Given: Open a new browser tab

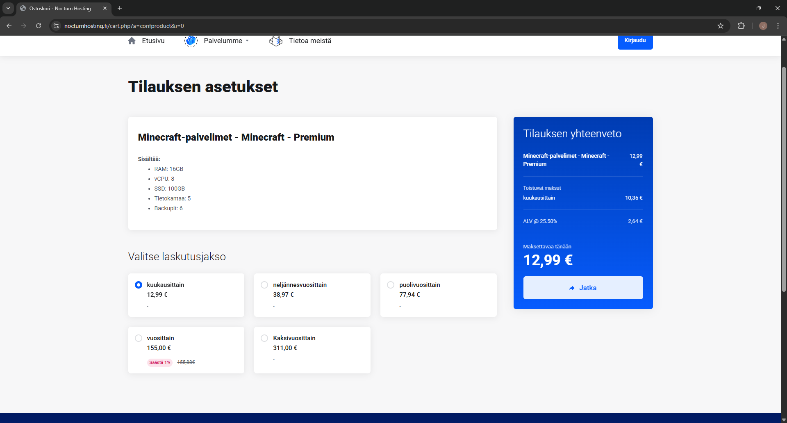Looking at the screenshot, I should [119, 8].
